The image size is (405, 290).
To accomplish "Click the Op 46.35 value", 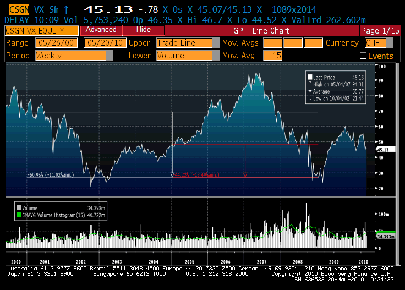I will 153,20.
